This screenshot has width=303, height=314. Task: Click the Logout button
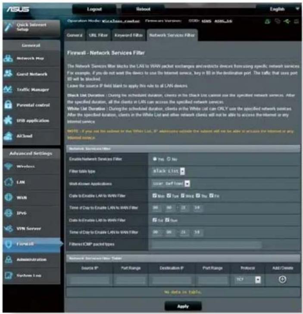pyautogui.click(x=94, y=9)
